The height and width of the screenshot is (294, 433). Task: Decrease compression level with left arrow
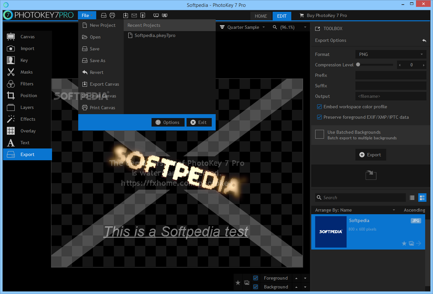400,65
